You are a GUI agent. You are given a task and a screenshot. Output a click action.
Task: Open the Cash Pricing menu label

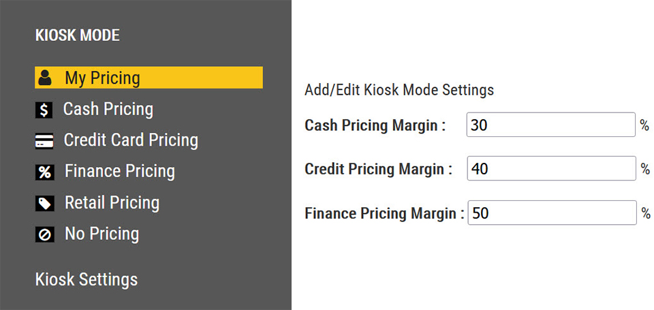[108, 109]
